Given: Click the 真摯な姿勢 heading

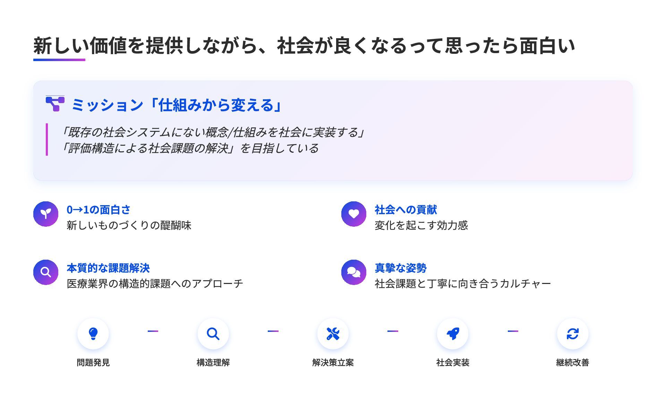Looking at the screenshot, I should coord(401,268).
